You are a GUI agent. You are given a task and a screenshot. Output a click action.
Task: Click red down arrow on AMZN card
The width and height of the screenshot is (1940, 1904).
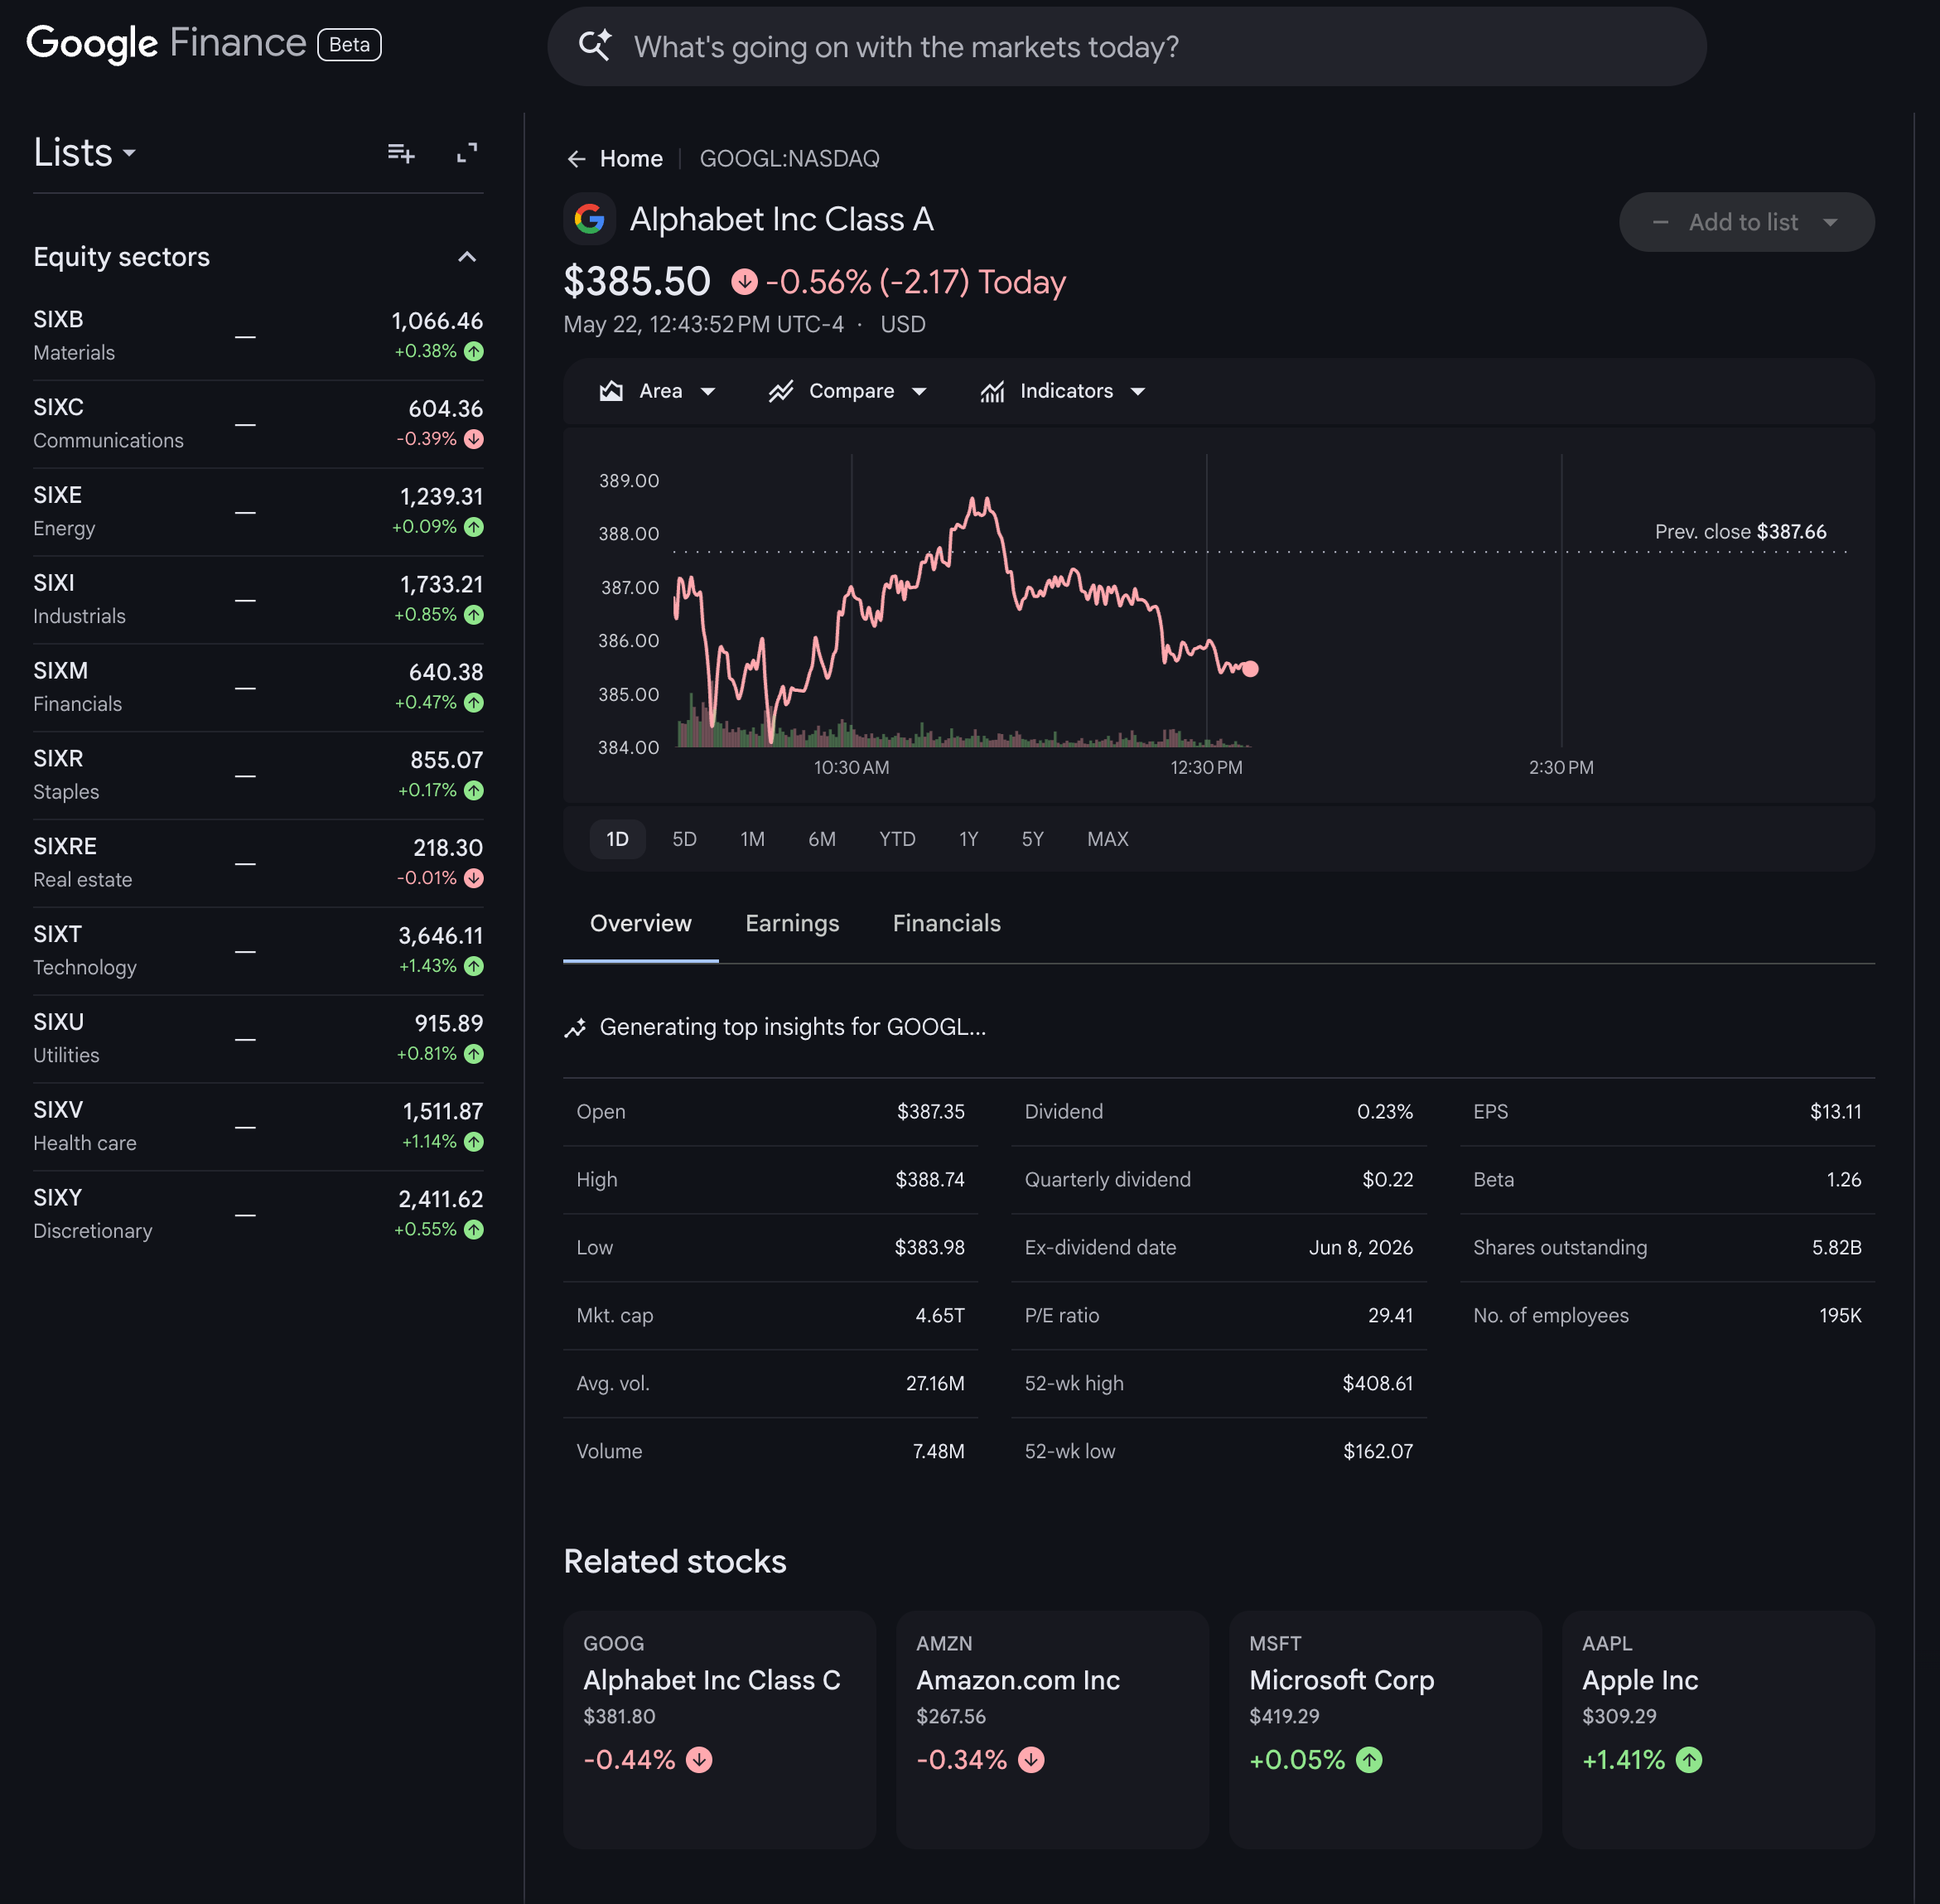1031,1760
